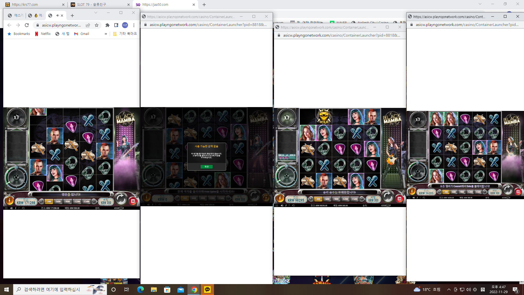Confirm the insufficient funds dialog with the green button
This screenshot has height=295, width=524.
point(207,167)
